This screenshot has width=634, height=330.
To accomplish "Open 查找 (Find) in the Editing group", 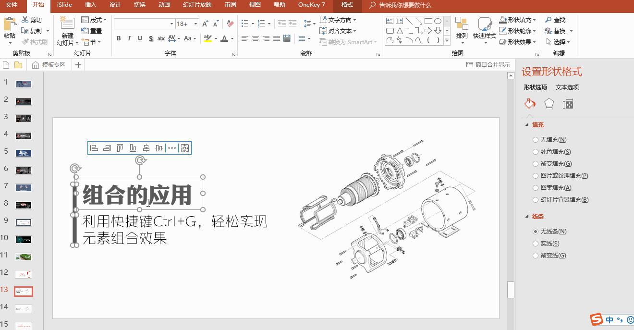I will [558, 20].
